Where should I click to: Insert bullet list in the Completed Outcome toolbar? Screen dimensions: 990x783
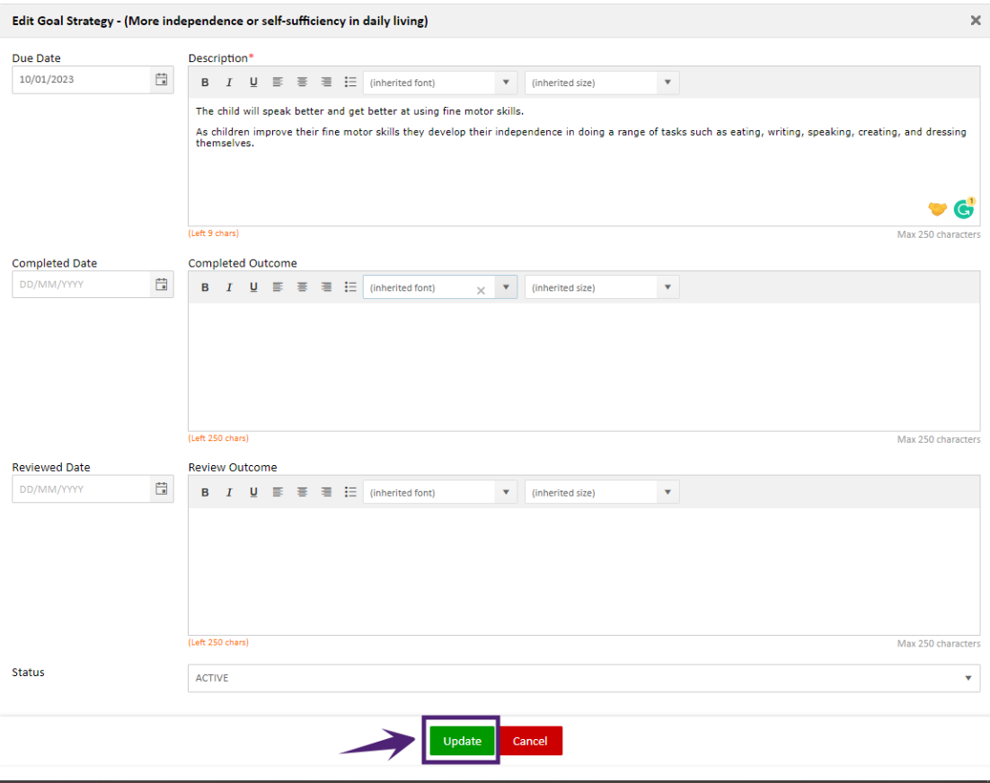point(350,287)
